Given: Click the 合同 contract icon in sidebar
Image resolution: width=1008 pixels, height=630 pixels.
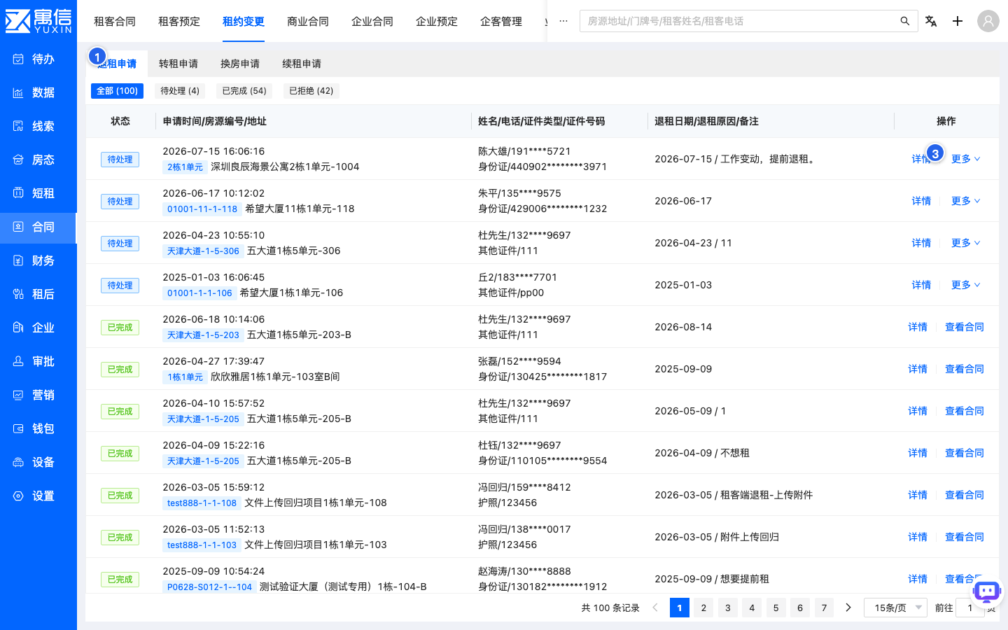Looking at the screenshot, I should (18, 227).
